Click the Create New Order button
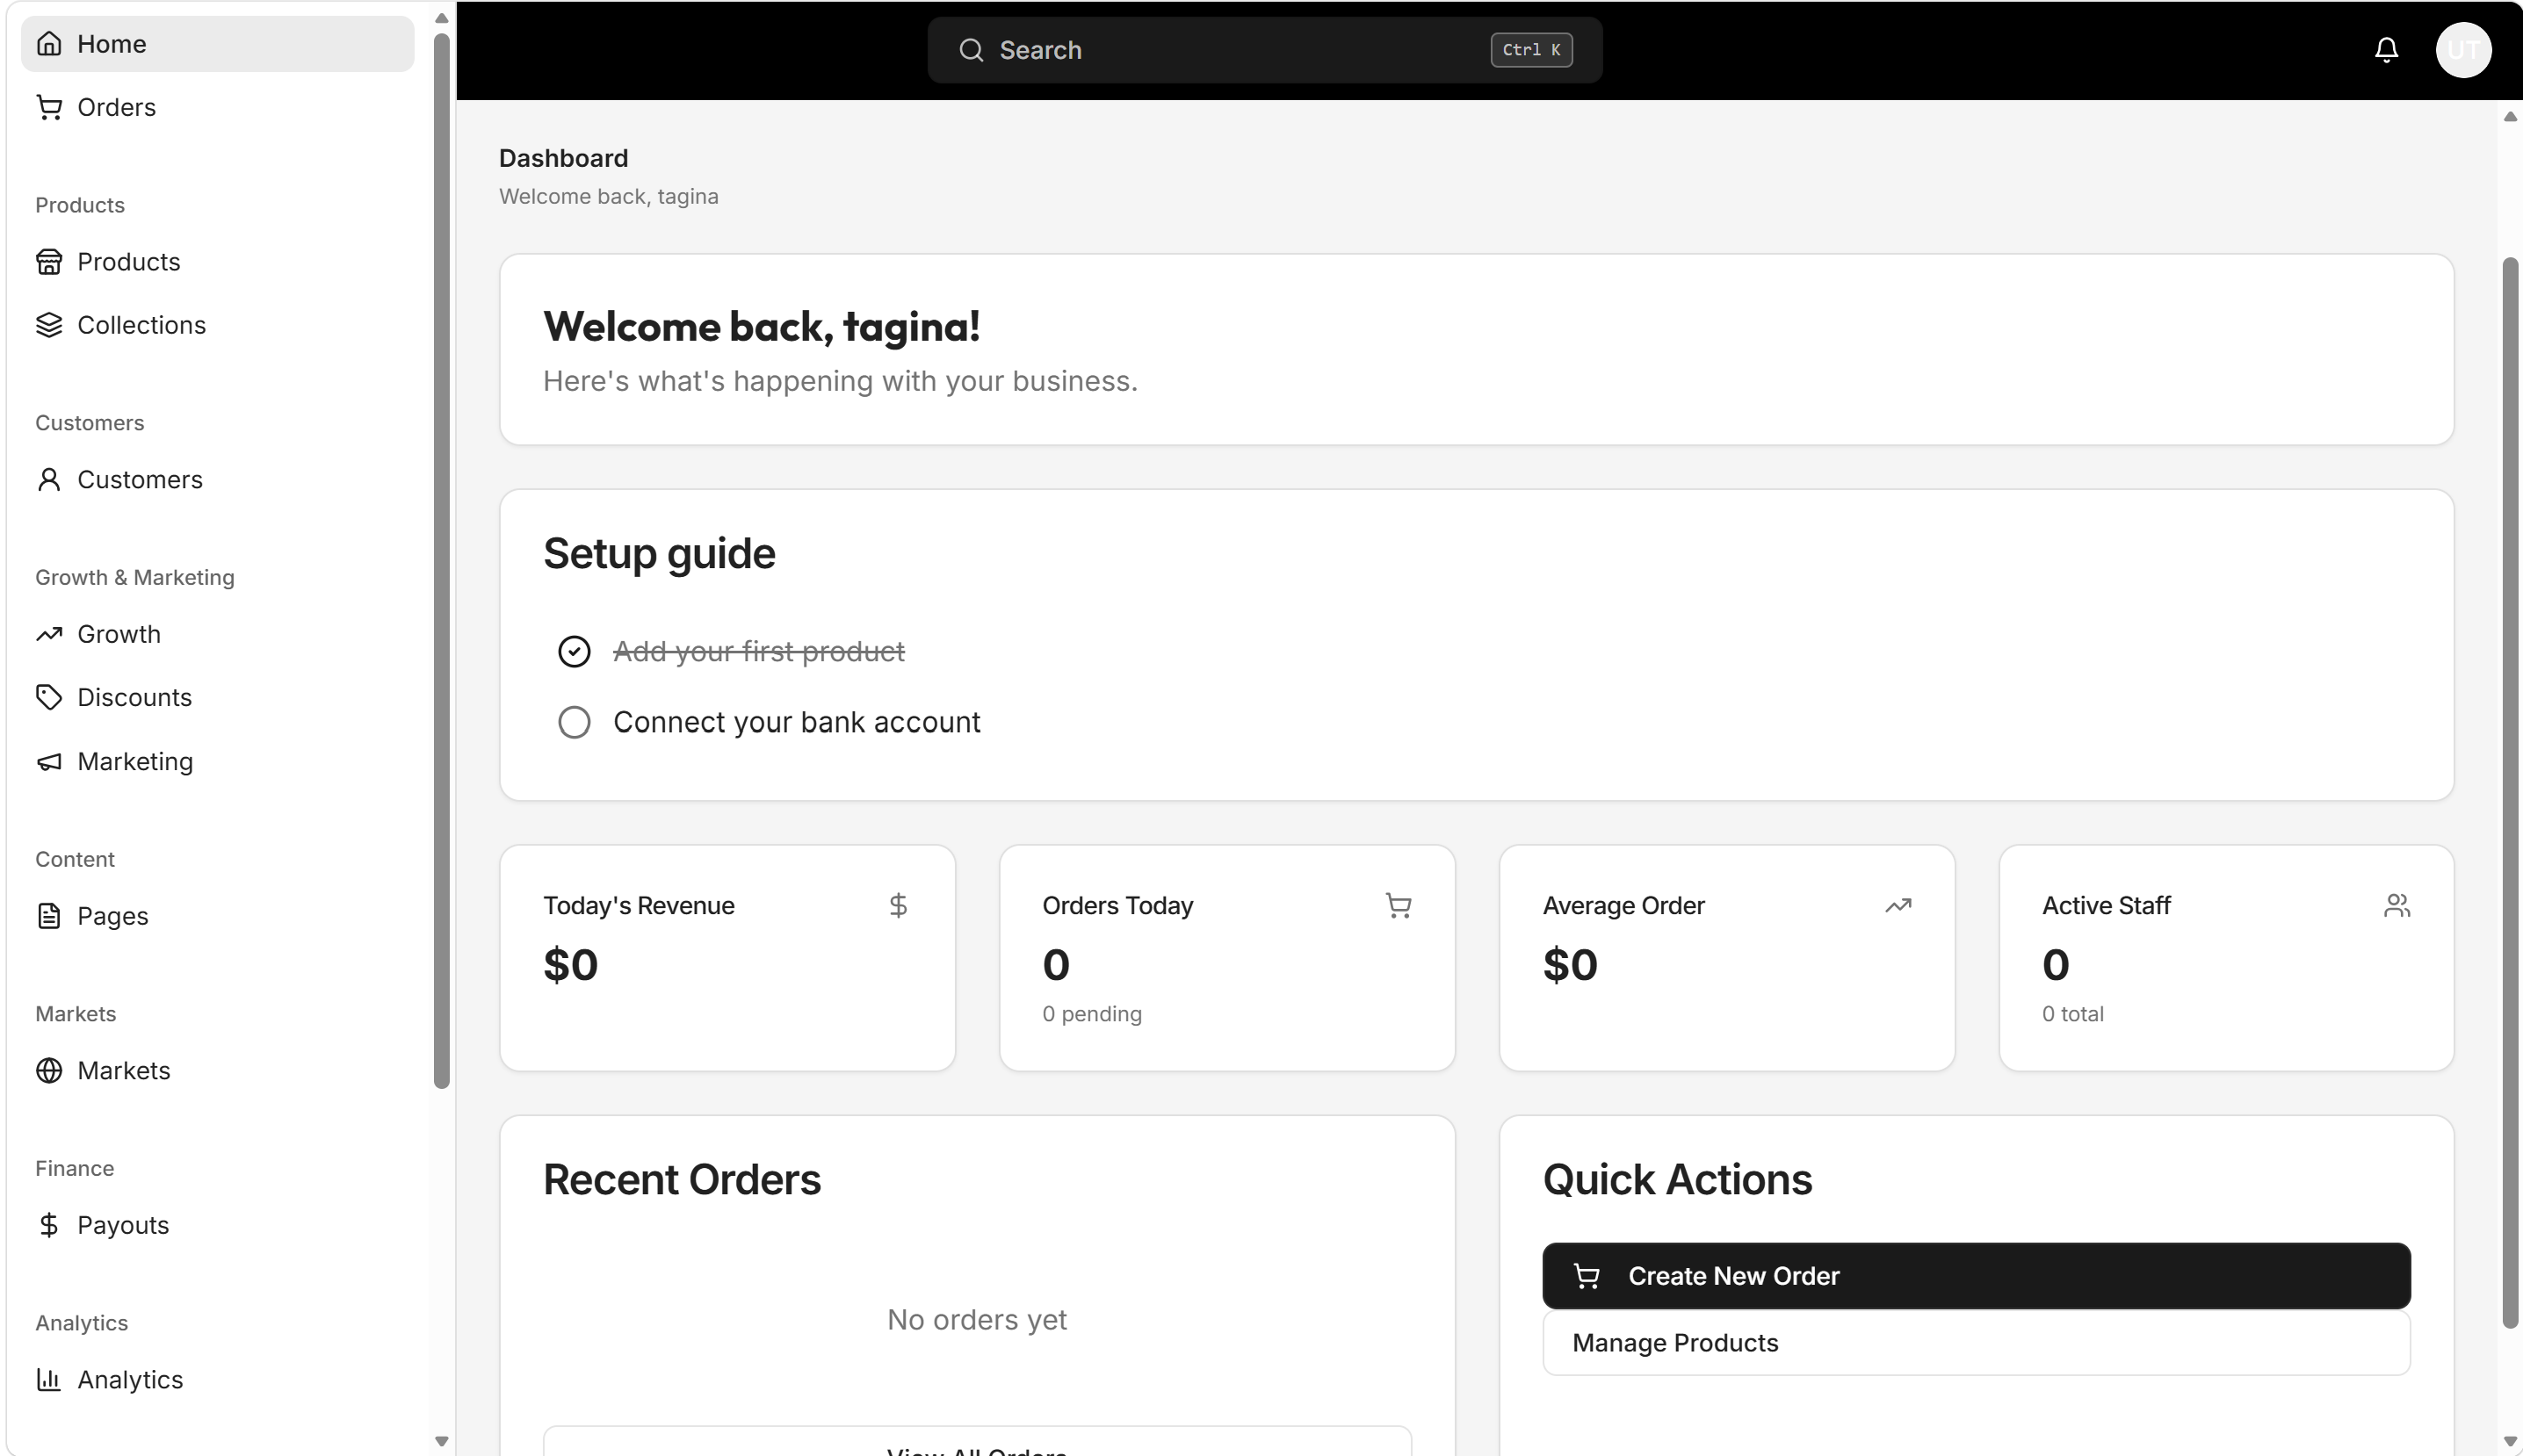The image size is (2523, 1456). [1976, 1276]
